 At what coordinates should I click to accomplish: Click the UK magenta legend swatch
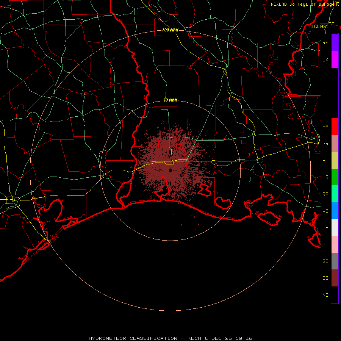pos(335,59)
